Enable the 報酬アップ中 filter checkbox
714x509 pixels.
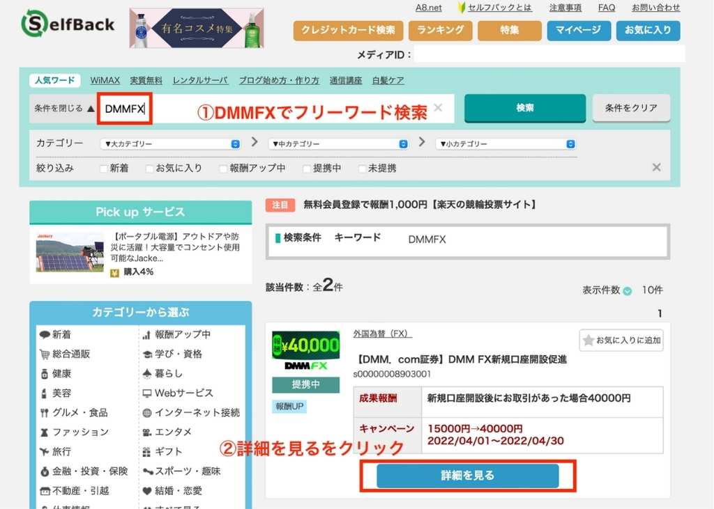223,169
